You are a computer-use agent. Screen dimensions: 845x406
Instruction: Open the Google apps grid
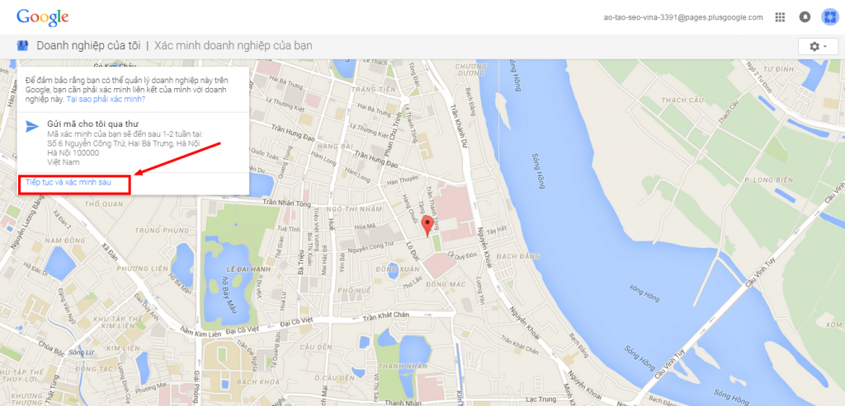click(x=780, y=17)
